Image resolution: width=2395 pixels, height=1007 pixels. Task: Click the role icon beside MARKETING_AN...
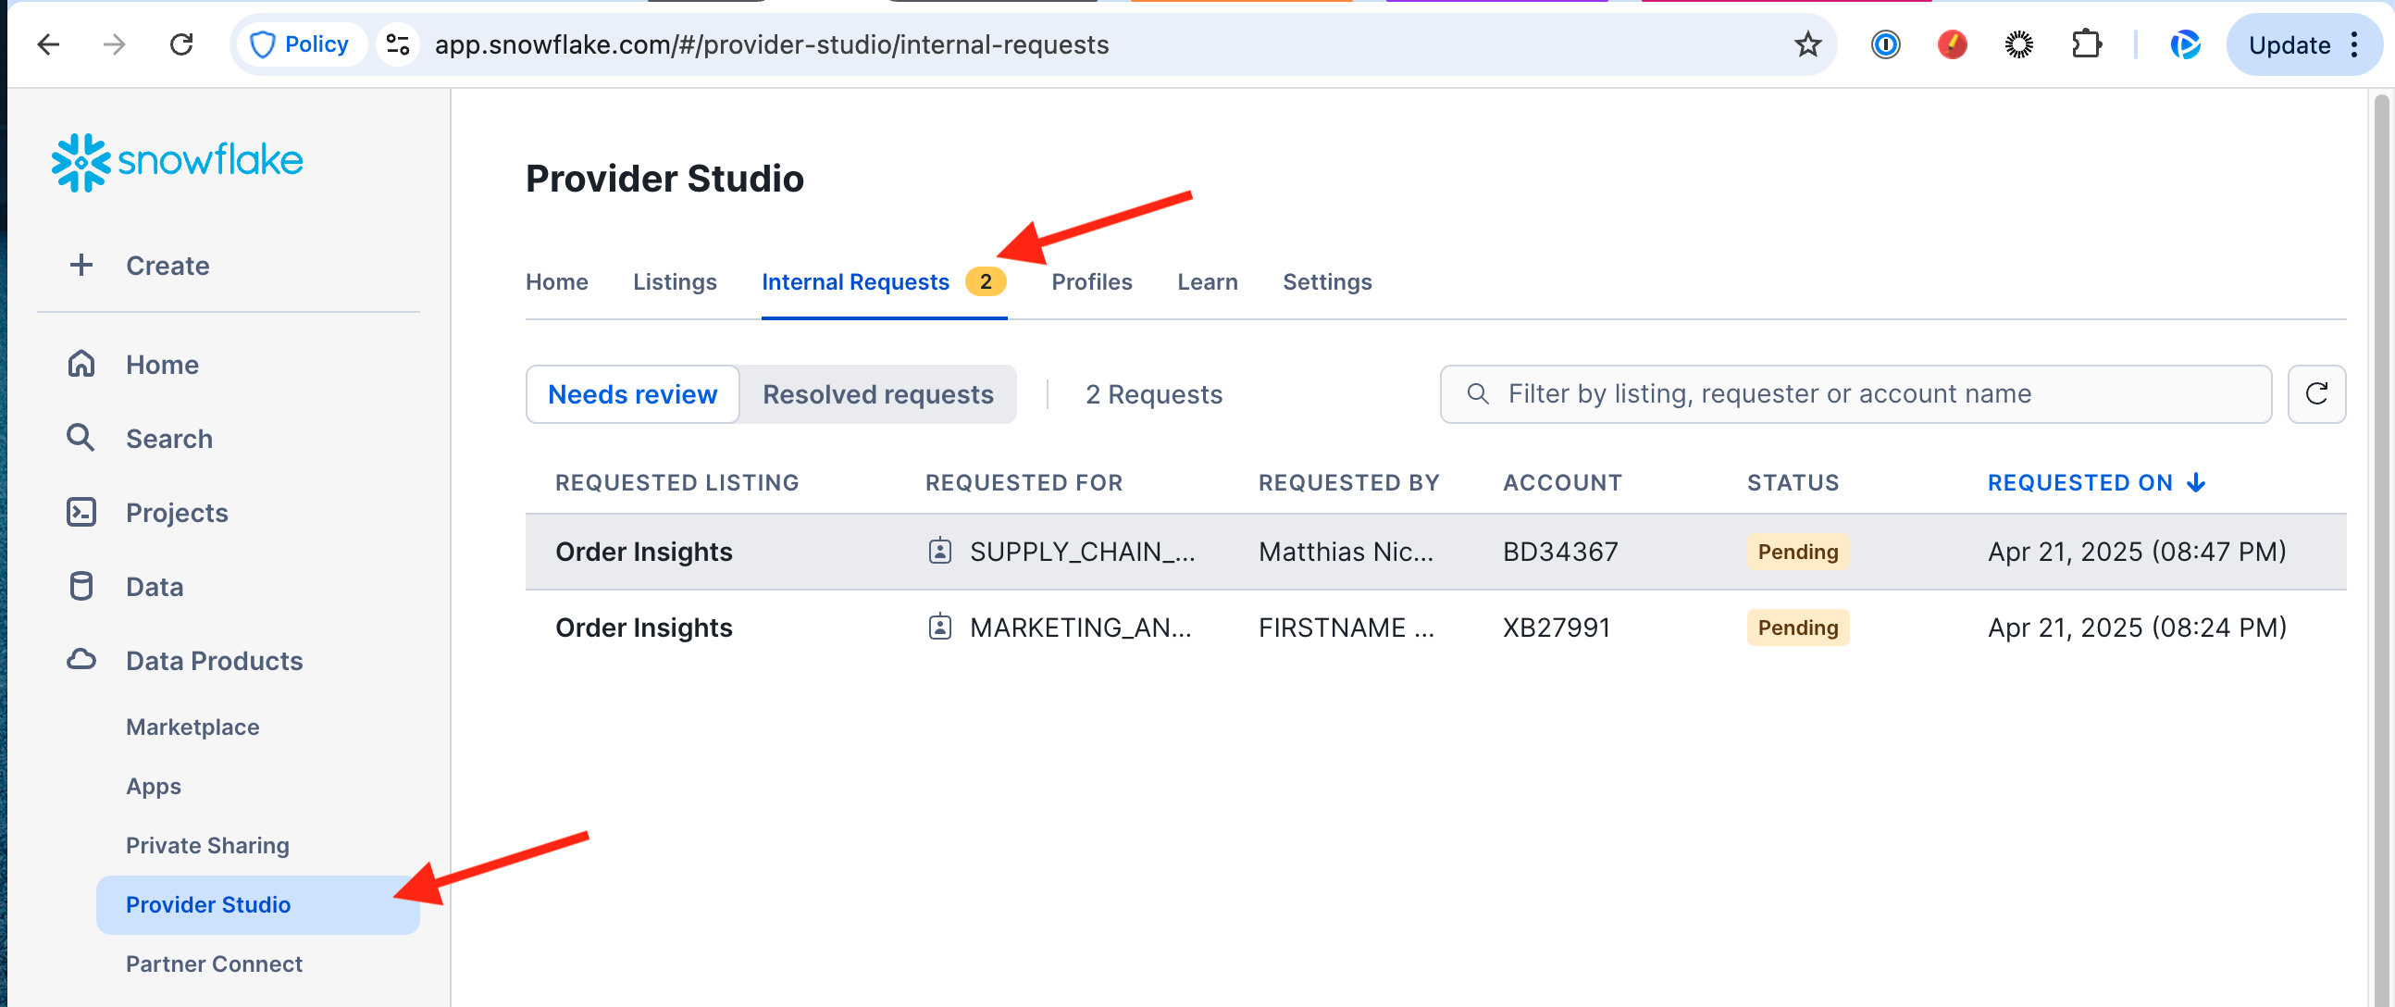pos(940,628)
